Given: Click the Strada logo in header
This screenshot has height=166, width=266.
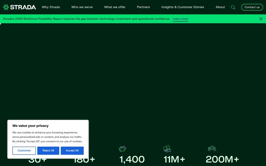Looking at the screenshot, I should pyautogui.click(x=19, y=7).
